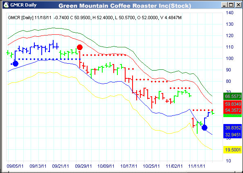The width and height of the screenshot is (243, 173).
Task: Click the 110 price axis label
Action: click(229, 47)
